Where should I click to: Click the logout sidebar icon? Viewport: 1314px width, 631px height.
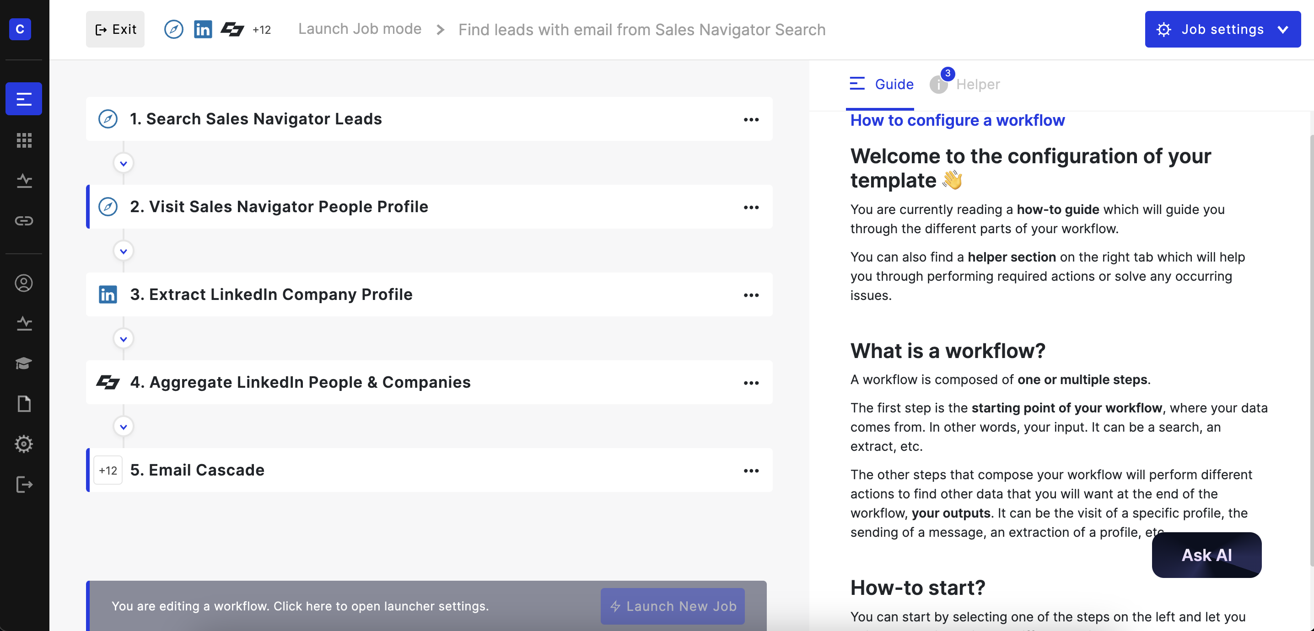[24, 484]
